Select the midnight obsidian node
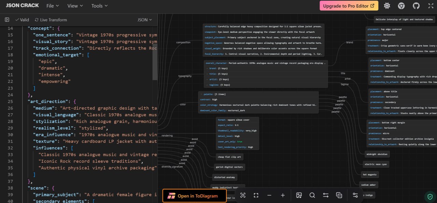The height and width of the screenshot is (203, 437). [378, 154]
